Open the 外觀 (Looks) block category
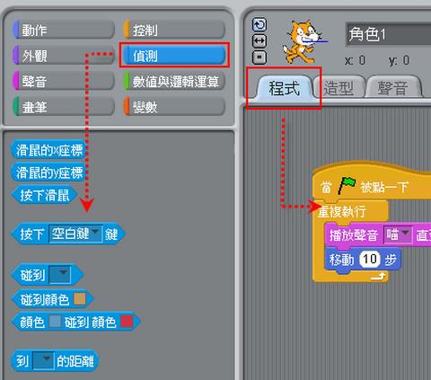 [64, 56]
